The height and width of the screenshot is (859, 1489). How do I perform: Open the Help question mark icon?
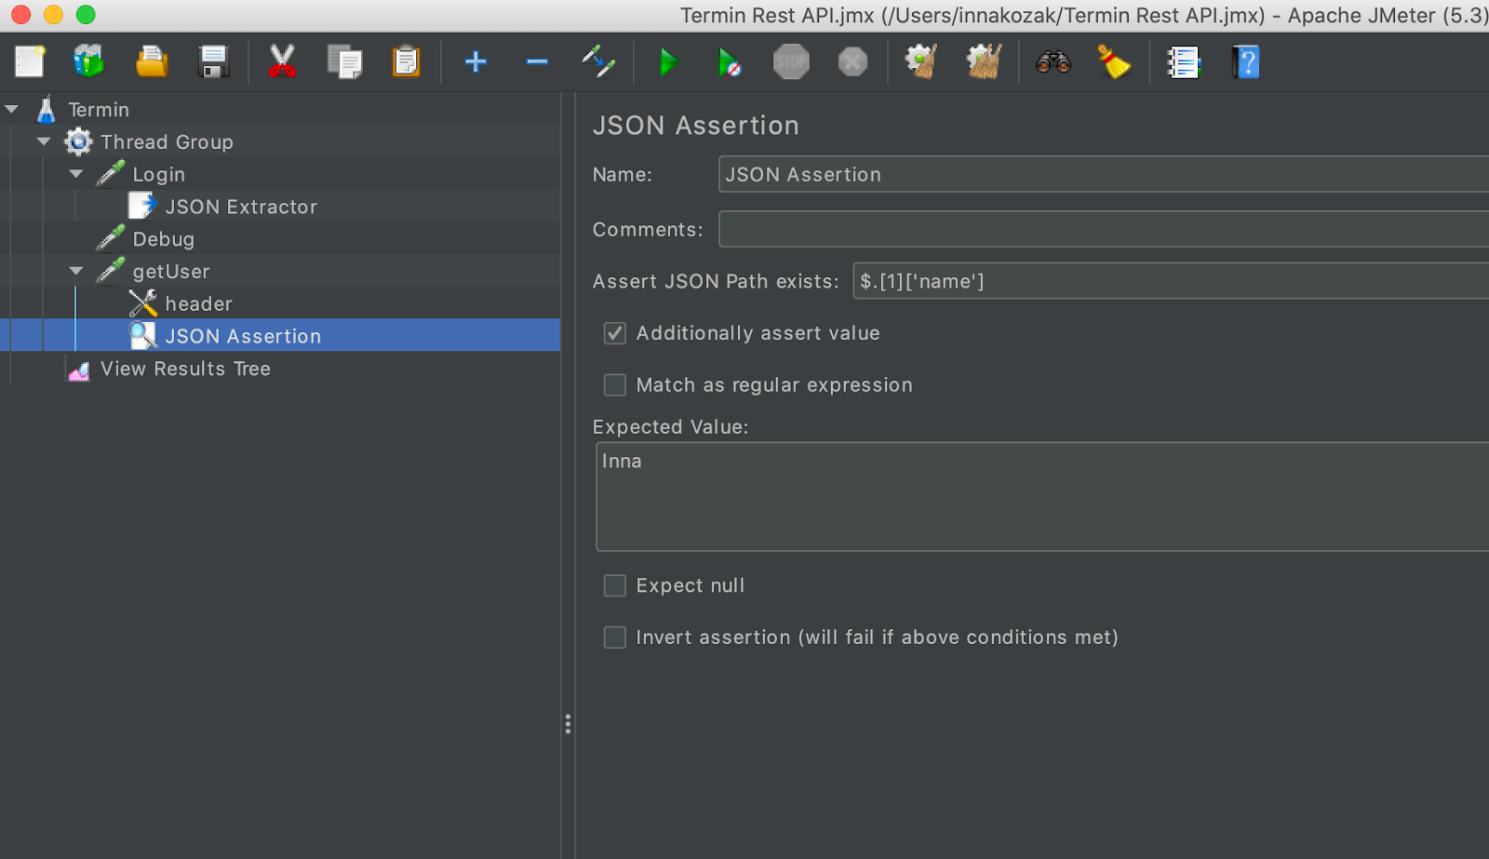point(1246,62)
